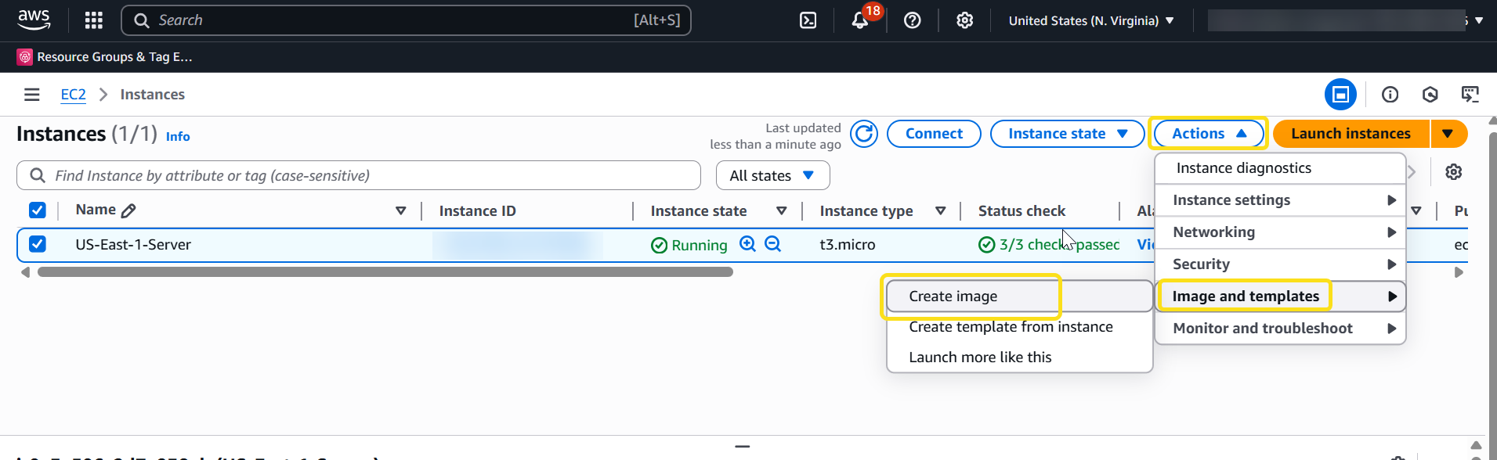Open Resource Groups & Tag Editor shortcut
This screenshot has width=1497, height=460.
coord(105,56)
